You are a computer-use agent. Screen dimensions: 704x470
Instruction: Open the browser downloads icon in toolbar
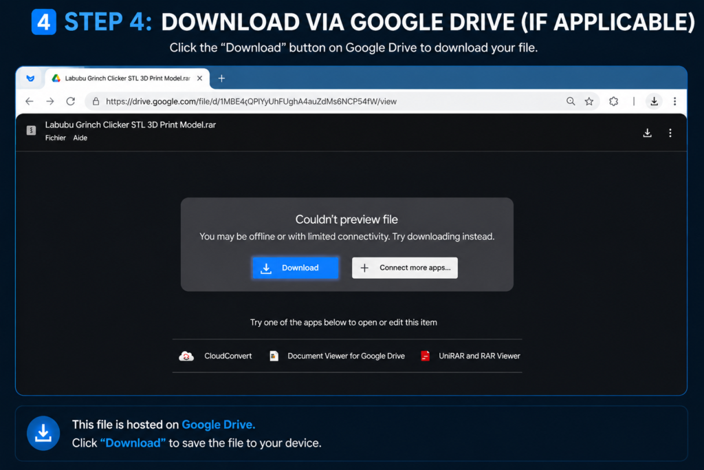(654, 102)
